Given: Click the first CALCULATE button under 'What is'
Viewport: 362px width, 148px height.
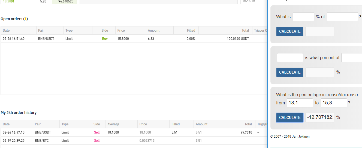Looking at the screenshot, I should point(289,31).
